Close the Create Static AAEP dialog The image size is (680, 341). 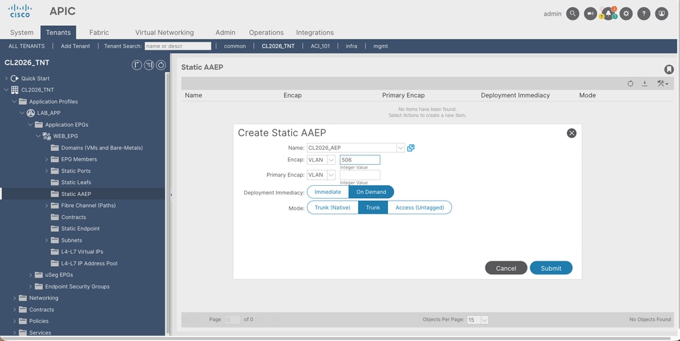pyautogui.click(x=572, y=133)
